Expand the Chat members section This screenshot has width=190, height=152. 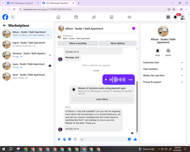163,69
